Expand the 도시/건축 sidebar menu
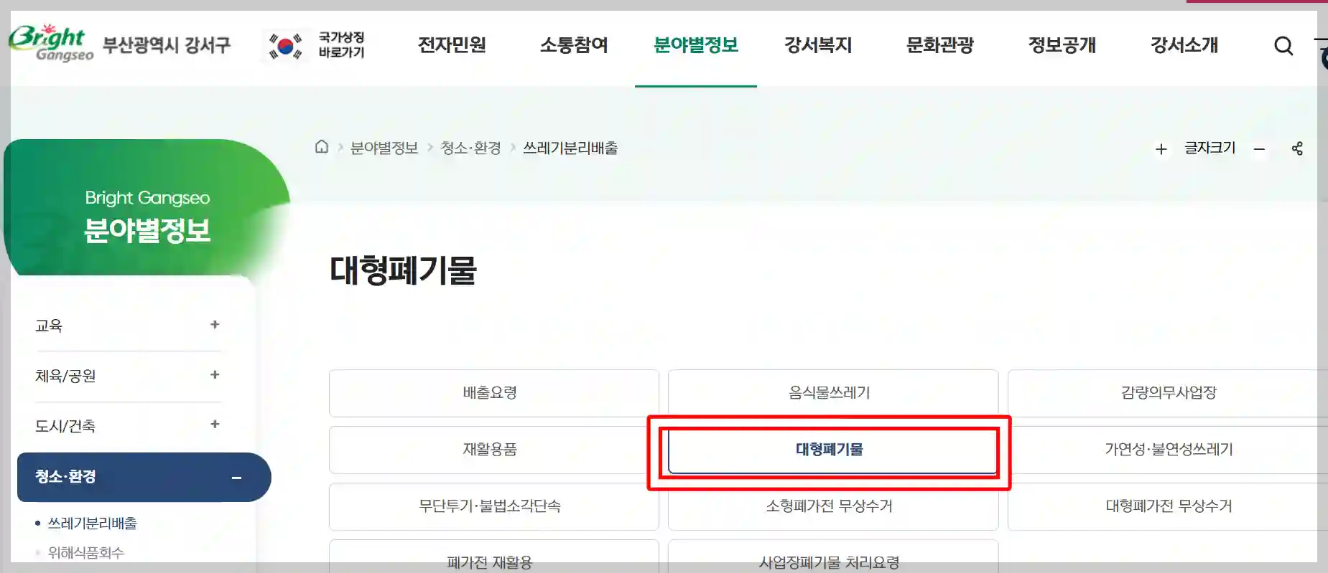This screenshot has width=1328, height=573. [x=215, y=425]
